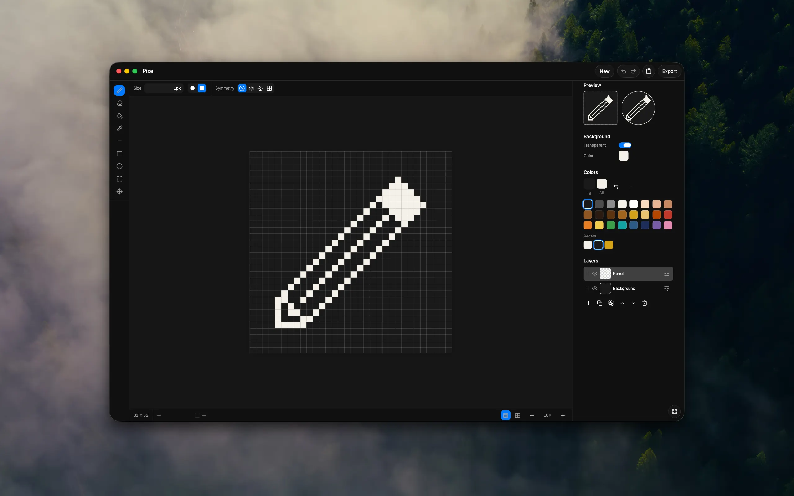Select the Paint Bucket fill tool

119,115
